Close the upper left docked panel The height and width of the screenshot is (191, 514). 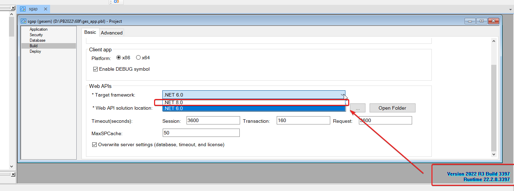pos(13,8)
